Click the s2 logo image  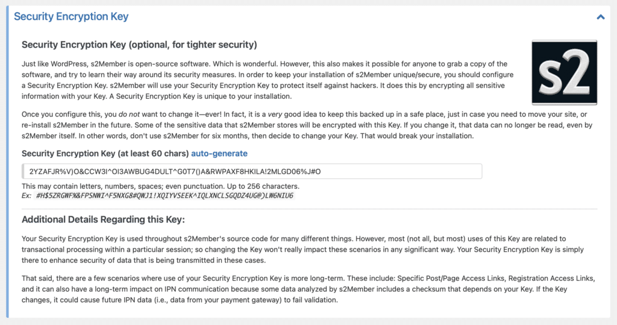coord(564,72)
